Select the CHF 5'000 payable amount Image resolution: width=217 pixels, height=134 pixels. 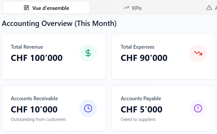[141, 110]
